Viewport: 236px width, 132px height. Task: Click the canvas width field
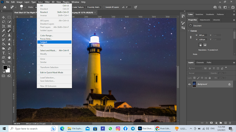coord(203,35)
